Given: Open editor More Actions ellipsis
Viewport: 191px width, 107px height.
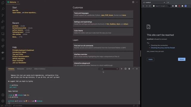Looking at the screenshot, I should (x=137, y=2).
